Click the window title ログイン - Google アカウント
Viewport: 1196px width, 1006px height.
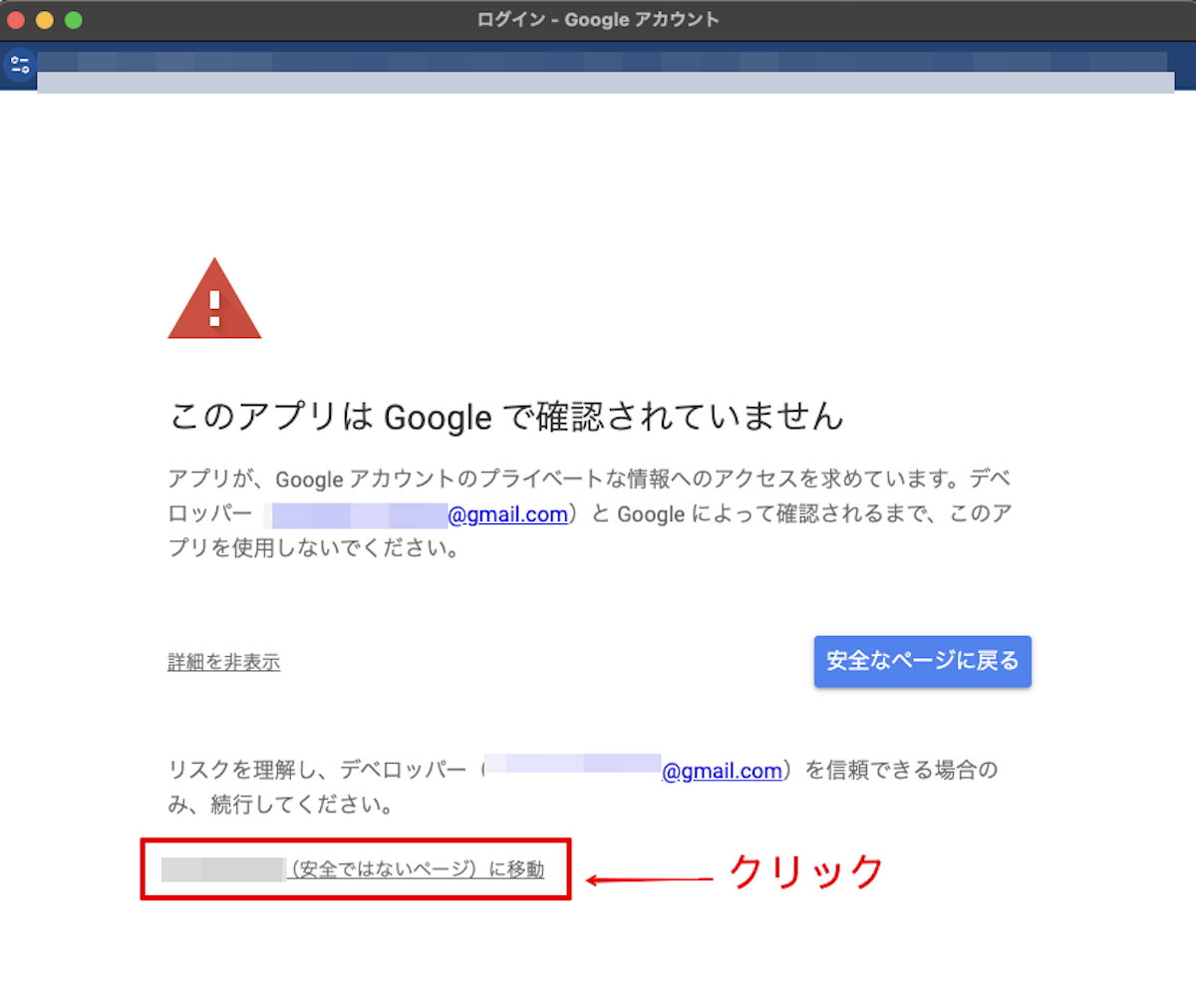pos(598,20)
